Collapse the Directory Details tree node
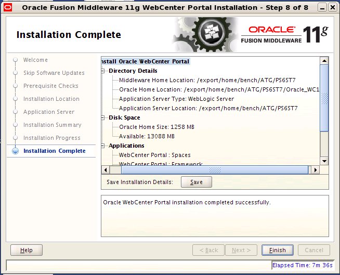Image resolution: width=340 pixels, height=275 pixels. [x=103, y=71]
